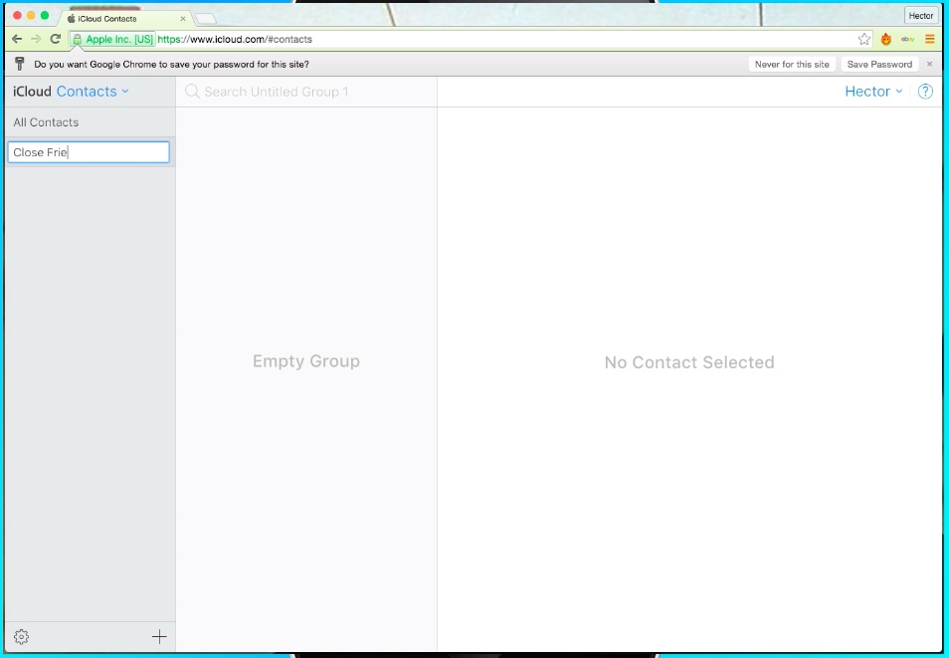
Task: Open the eBay extension icon
Action: point(908,40)
